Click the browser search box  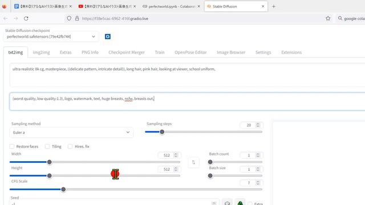point(350,18)
